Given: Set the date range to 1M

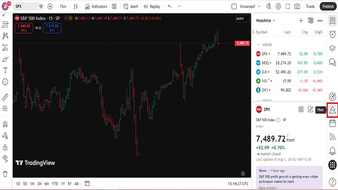Looking at the screenshot, I should pos(32,184).
